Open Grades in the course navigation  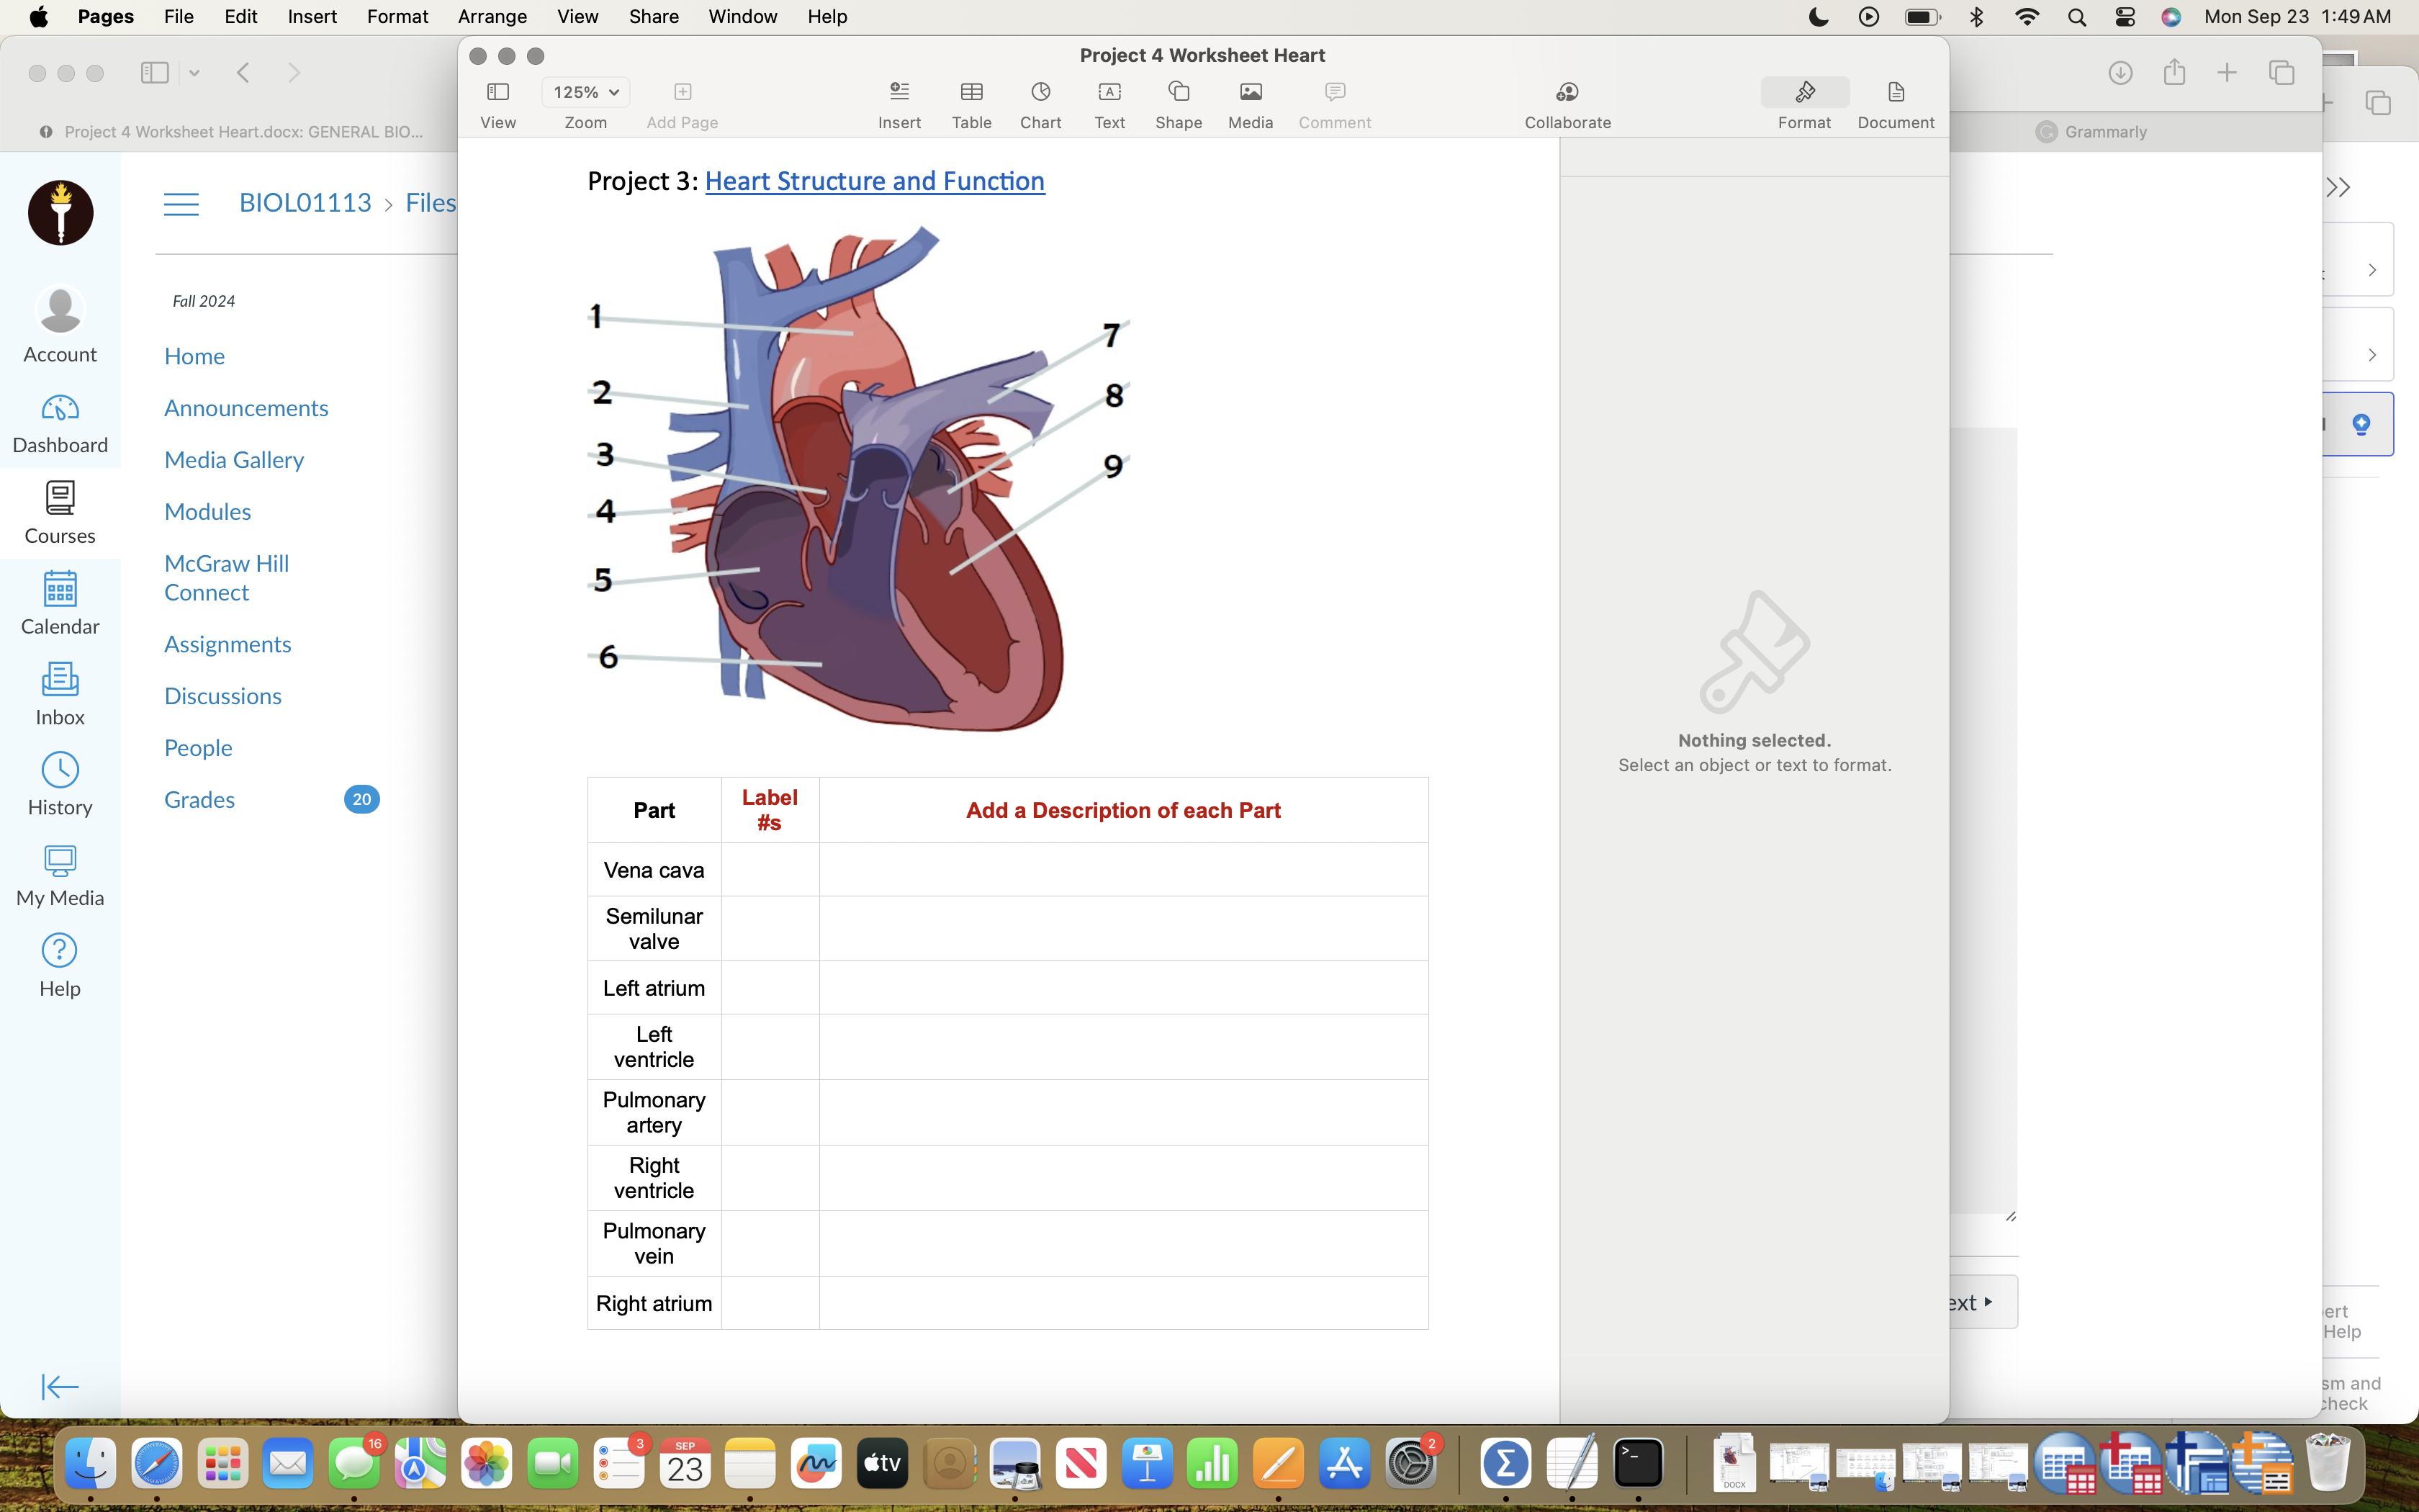pos(199,799)
